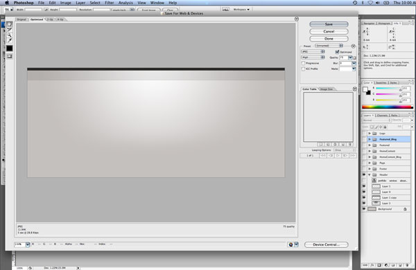
Task: Click Toggle Slices Visibility icon
Action: pos(9,56)
